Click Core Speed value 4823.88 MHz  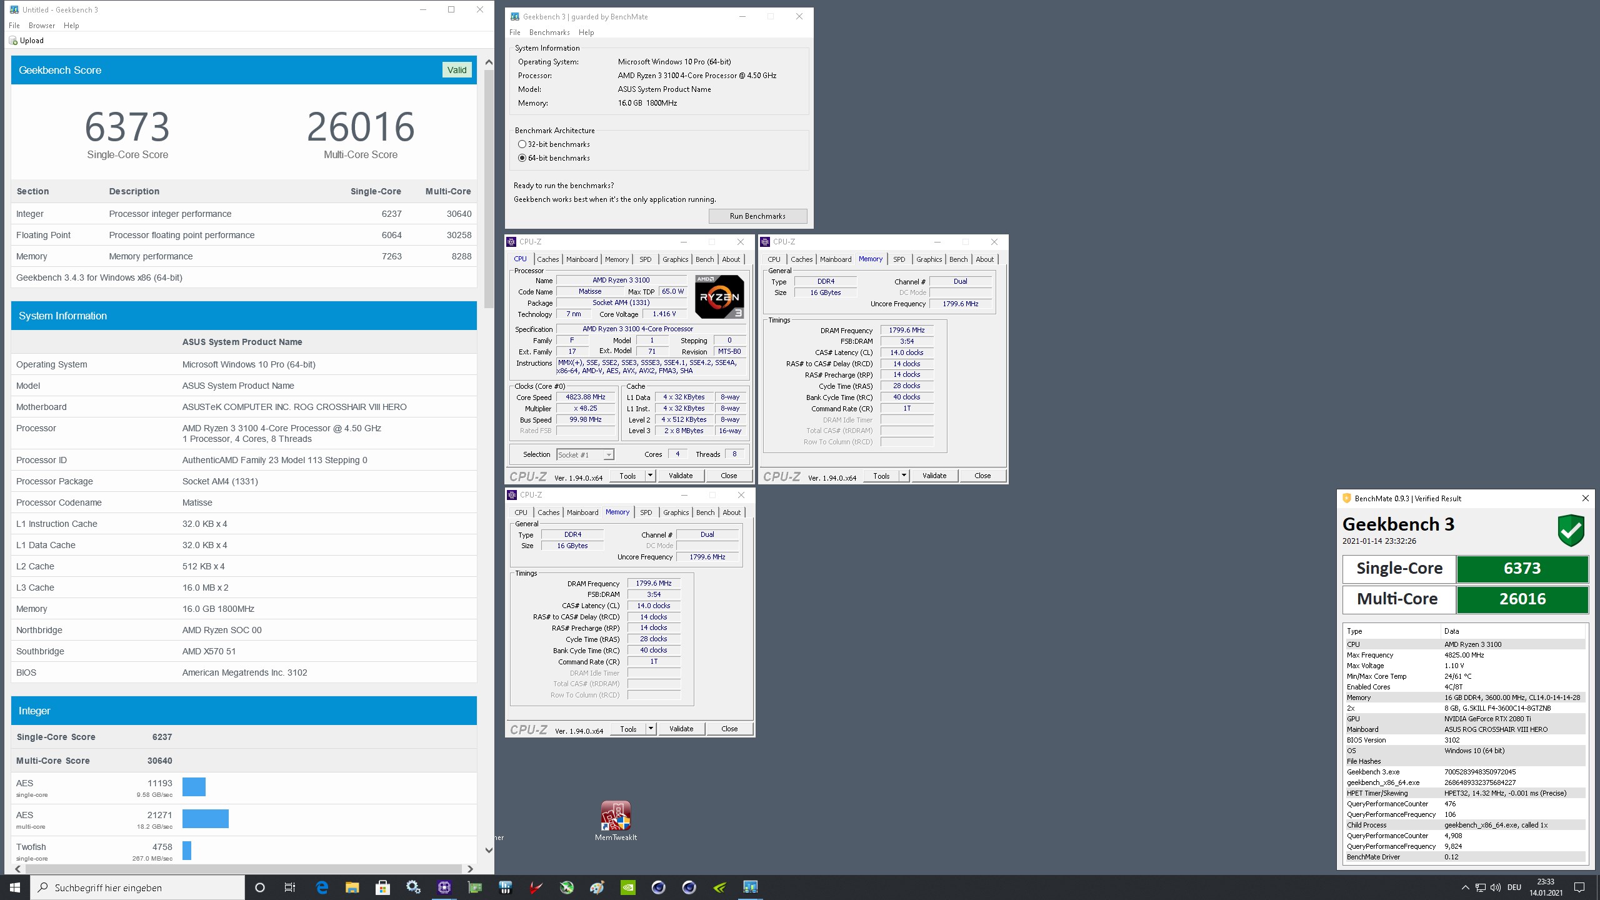pos(586,397)
